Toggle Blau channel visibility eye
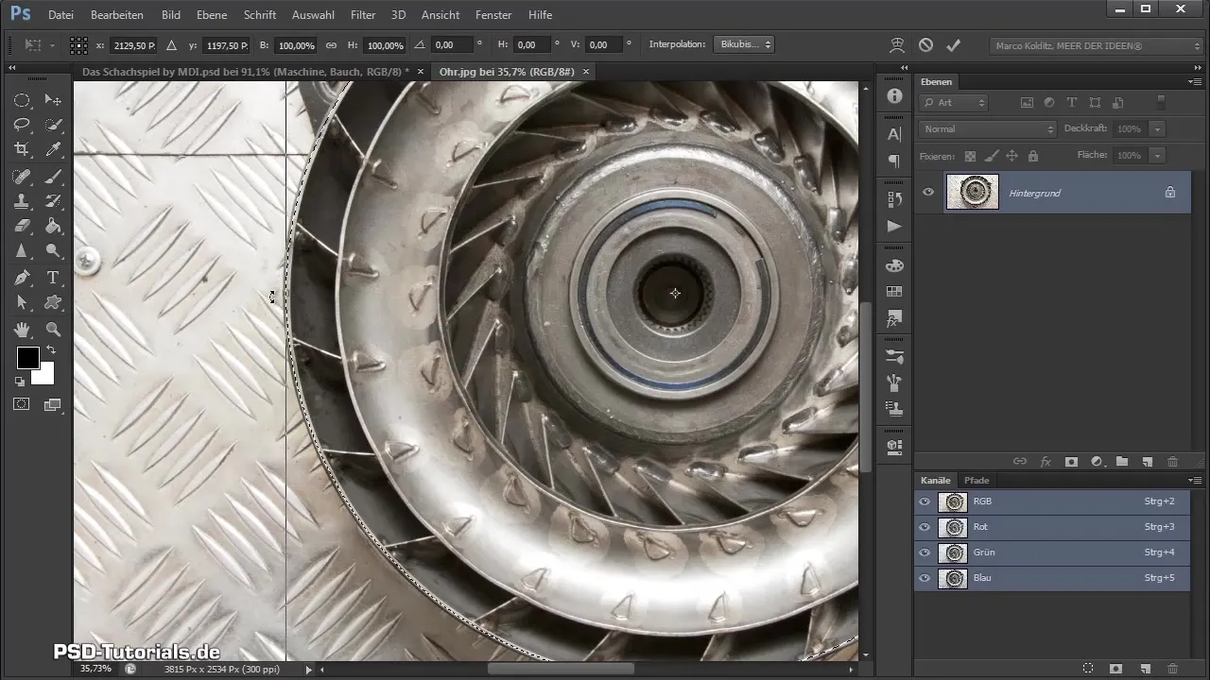Image resolution: width=1210 pixels, height=680 pixels. point(925,578)
